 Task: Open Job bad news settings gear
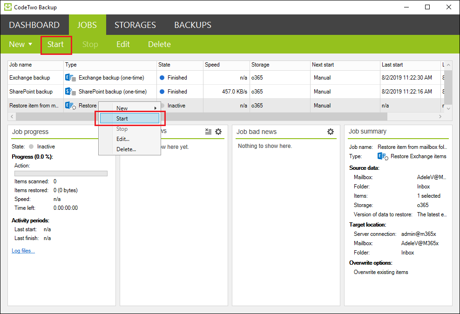coord(331,132)
